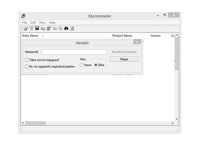The width and height of the screenshot is (203, 148).
Task: Focus the 'Keresendő' search text field
Action: click(74, 52)
